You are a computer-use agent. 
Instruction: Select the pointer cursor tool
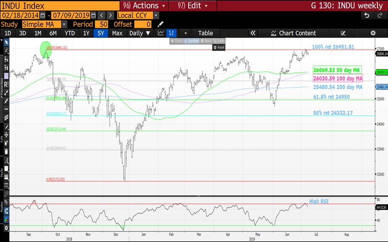(x=6, y=42)
